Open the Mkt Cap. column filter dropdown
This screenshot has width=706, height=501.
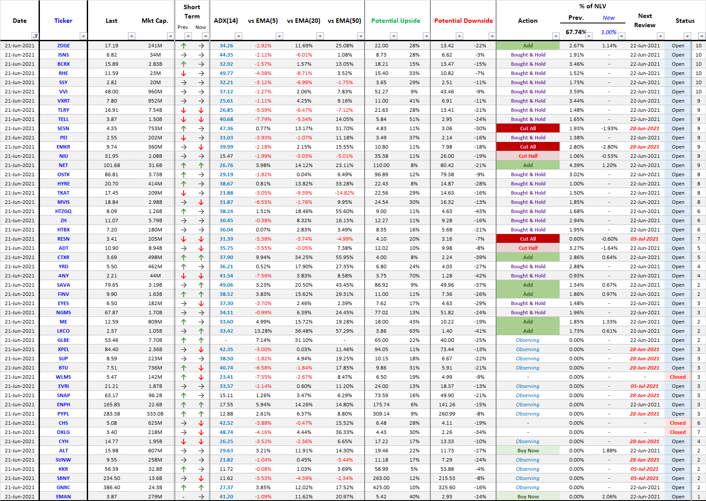170,36
